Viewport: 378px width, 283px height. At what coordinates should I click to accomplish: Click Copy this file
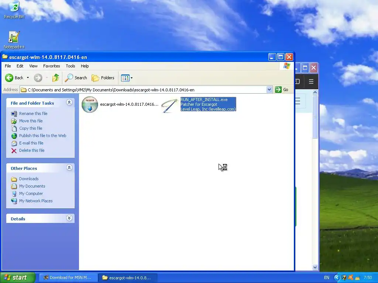click(x=31, y=128)
